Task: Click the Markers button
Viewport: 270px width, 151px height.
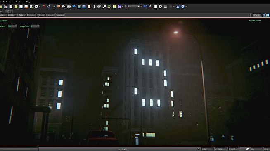Action: (x=21, y=15)
